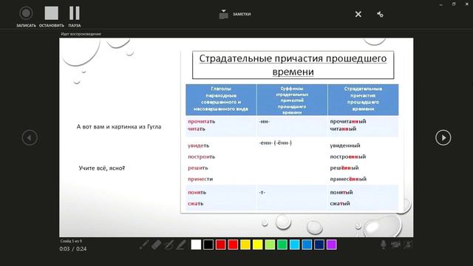Pick the dark red ink color

click(220, 245)
